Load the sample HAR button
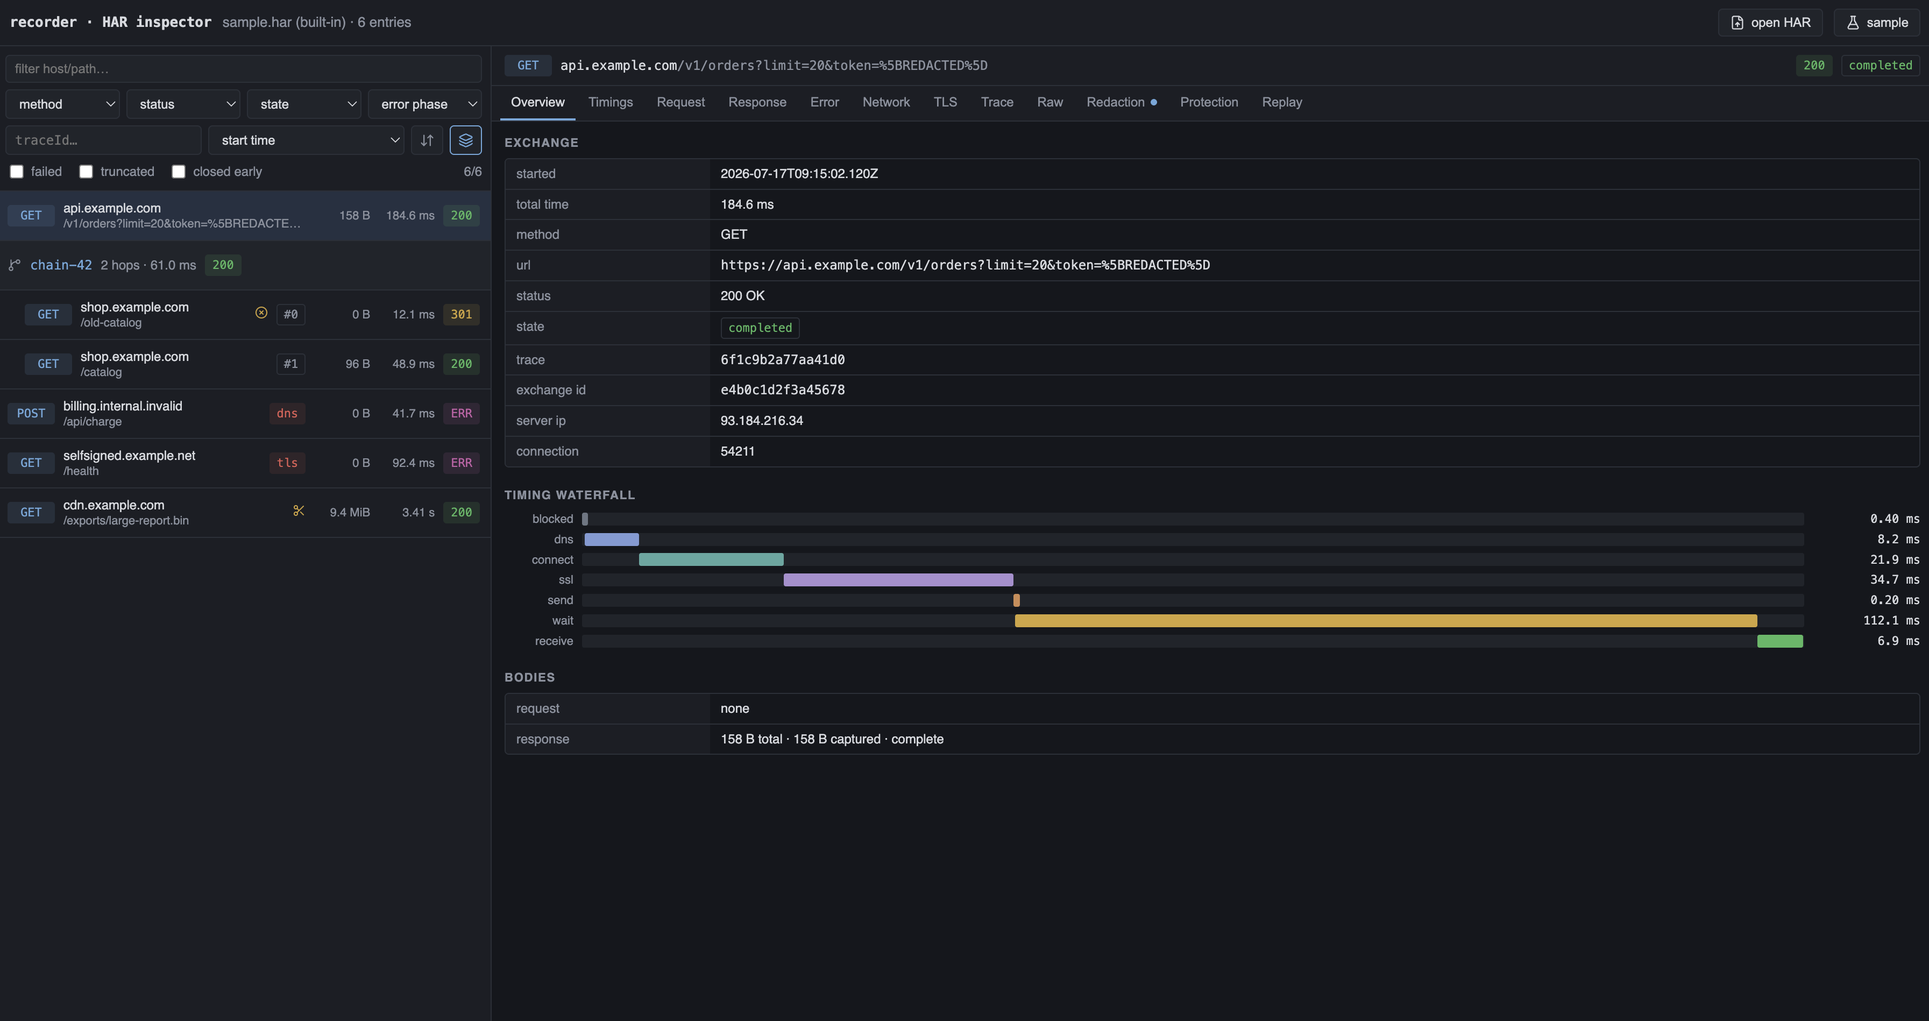Screen dimensions: 1929x1021 pyautogui.click(x=1877, y=23)
